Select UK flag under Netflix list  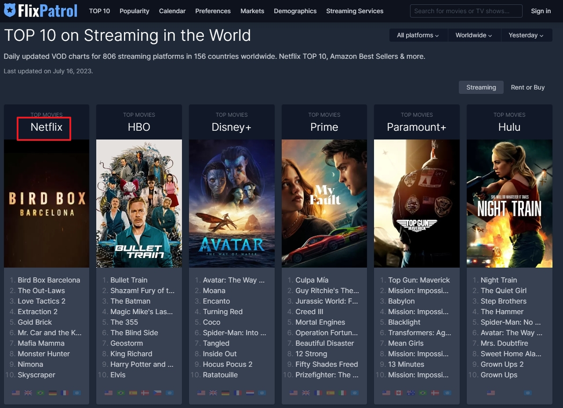coord(28,393)
